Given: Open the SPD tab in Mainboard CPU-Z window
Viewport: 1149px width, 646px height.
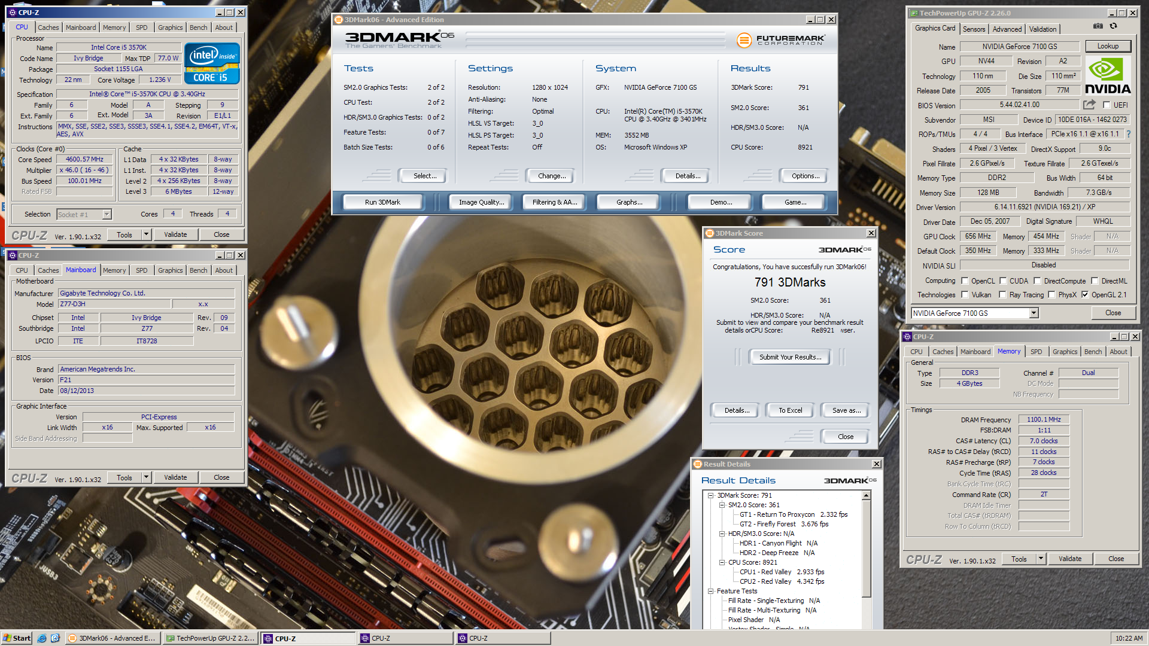Looking at the screenshot, I should click(141, 270).
